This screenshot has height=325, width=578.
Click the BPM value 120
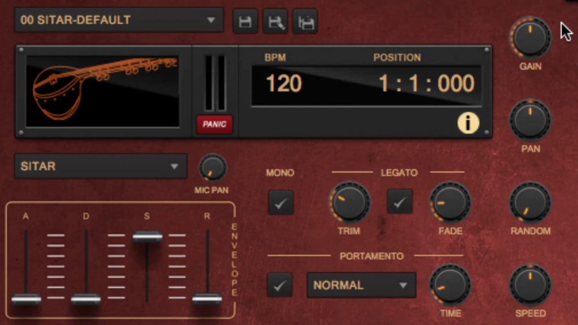283,84
